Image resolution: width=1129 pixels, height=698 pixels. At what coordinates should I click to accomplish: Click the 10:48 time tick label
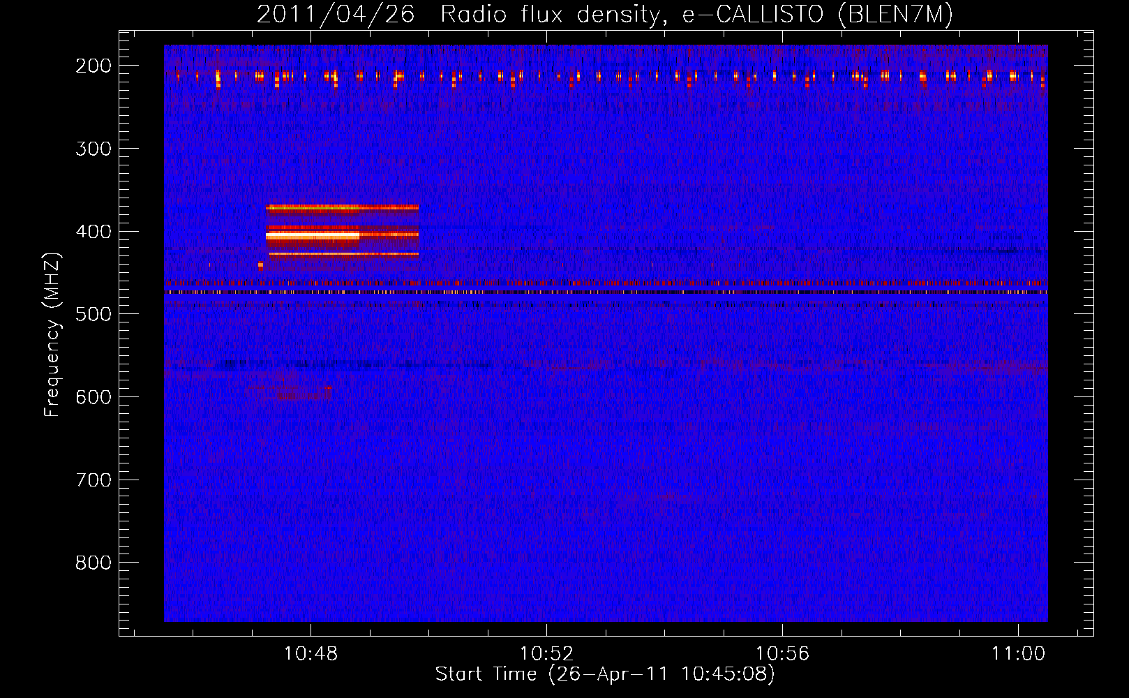[311, 653]
